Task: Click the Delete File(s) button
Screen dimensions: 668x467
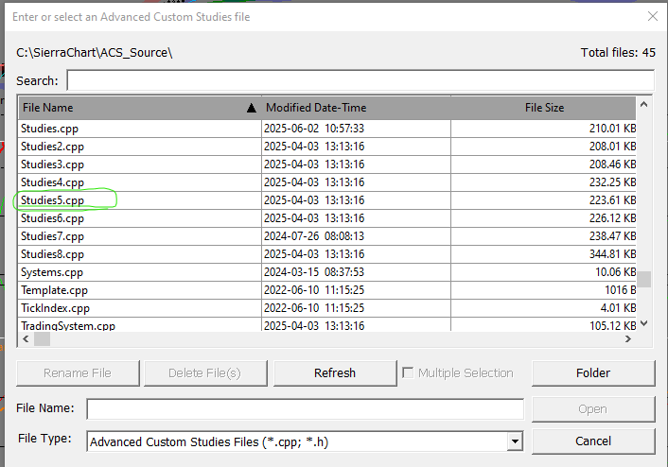Action: pos(205,372)
